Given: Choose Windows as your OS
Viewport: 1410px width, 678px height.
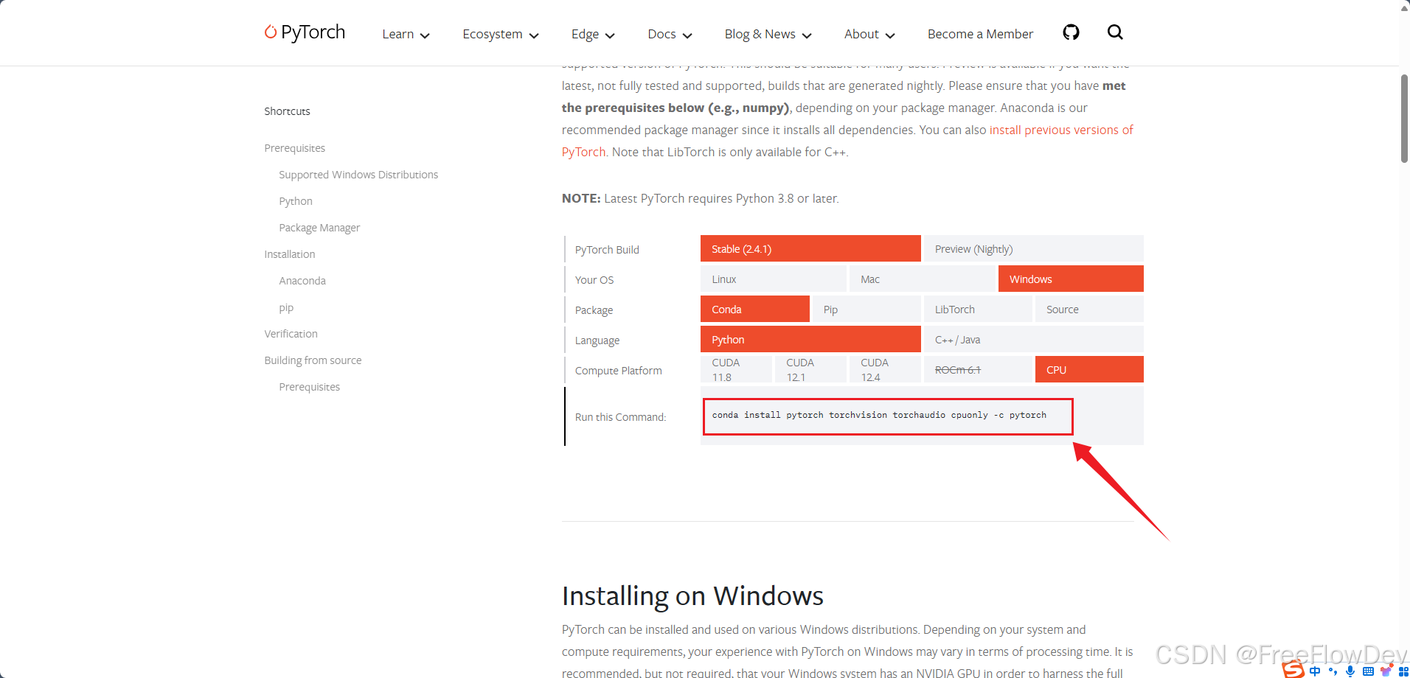Looking at the screenshot, I should click(1071, 279).
